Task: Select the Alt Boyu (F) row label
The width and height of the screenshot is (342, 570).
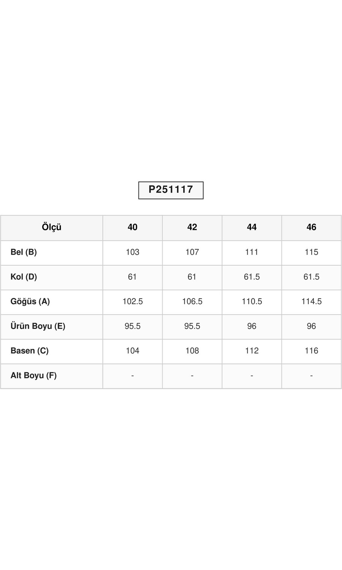Action: [33, 376]
